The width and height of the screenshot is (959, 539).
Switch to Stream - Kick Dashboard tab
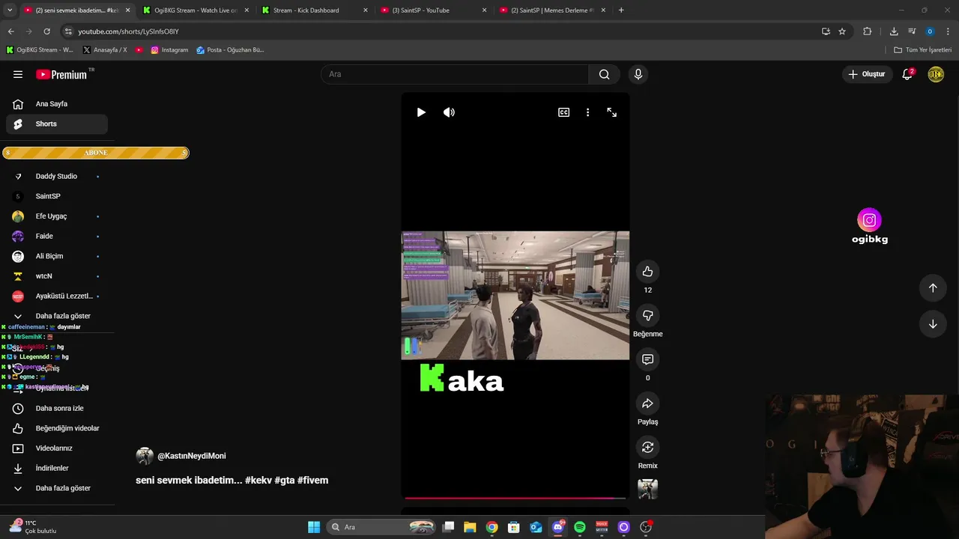click(315, 10)
